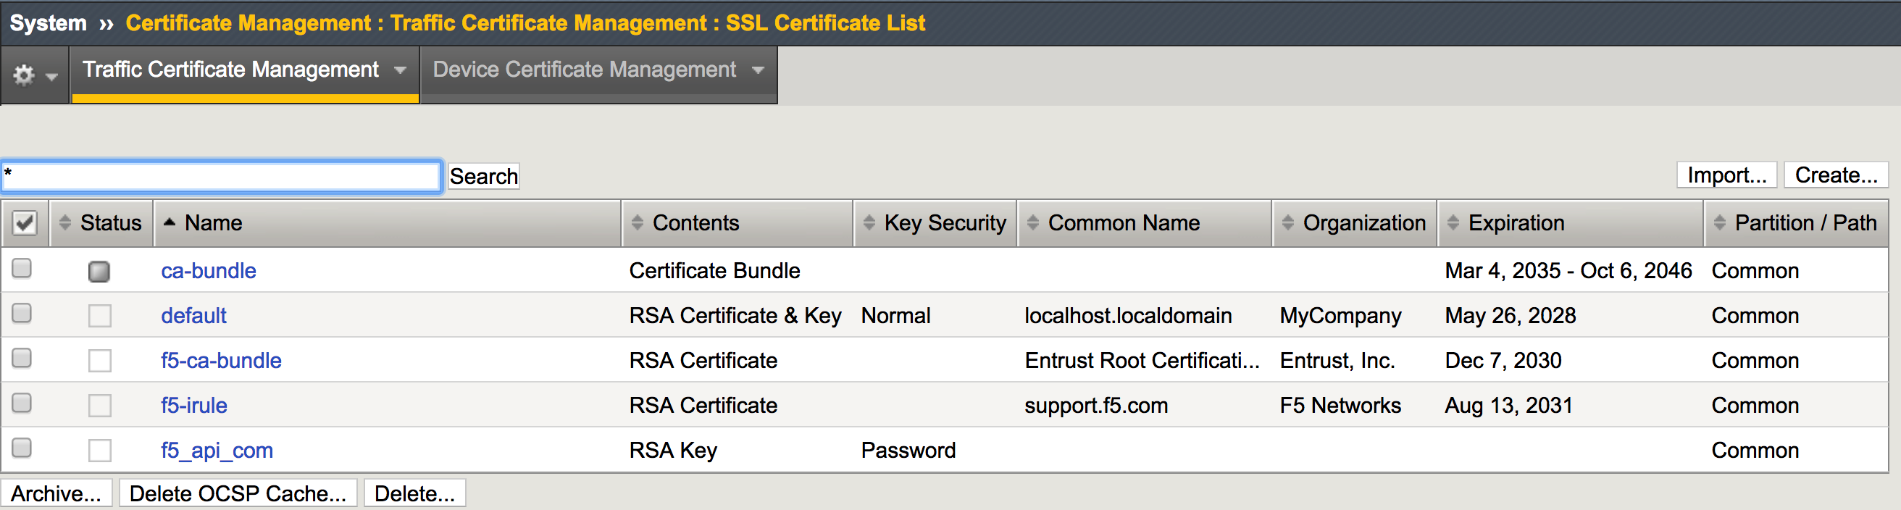Click the Expiration column header
The width and height of the screenshot is (1901, 510).
(x=1571, y=223)
